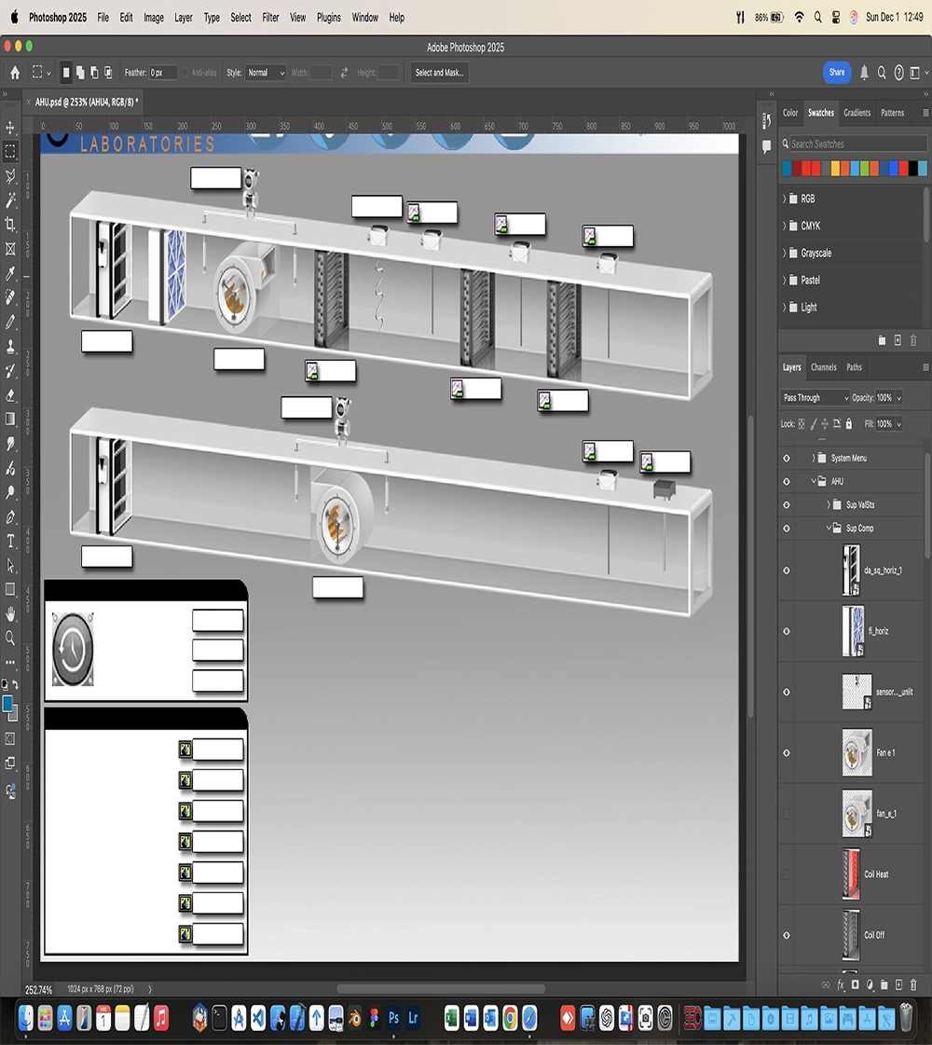Hide the System Menu group
Image resolution: width=932 pixels, height=1045 pixels.
click(786, 459)
